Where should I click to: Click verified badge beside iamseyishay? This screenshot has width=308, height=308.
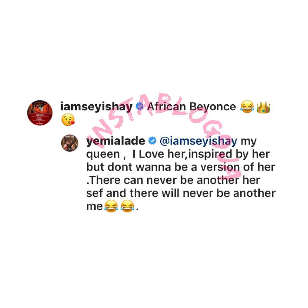click(x=140, y=106)
